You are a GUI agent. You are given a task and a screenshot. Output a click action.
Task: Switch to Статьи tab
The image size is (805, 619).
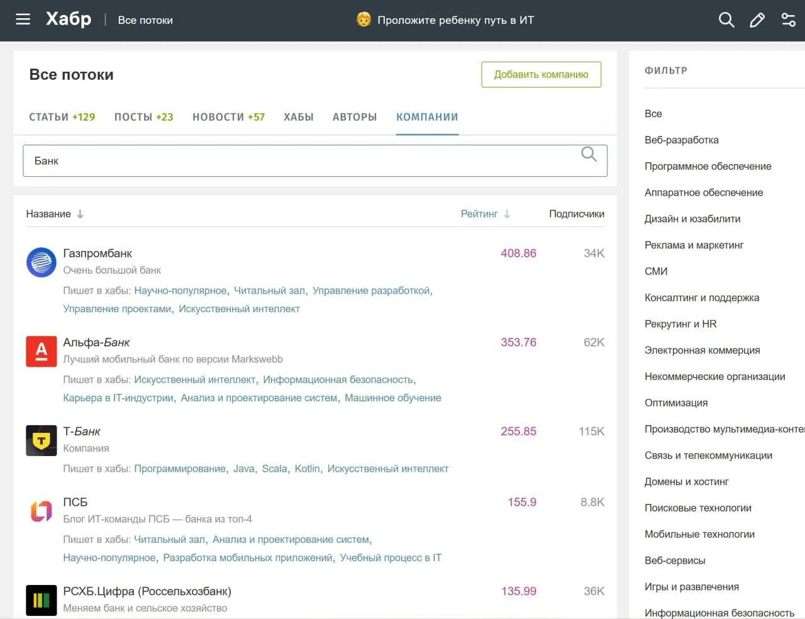[x=62, y=117]
